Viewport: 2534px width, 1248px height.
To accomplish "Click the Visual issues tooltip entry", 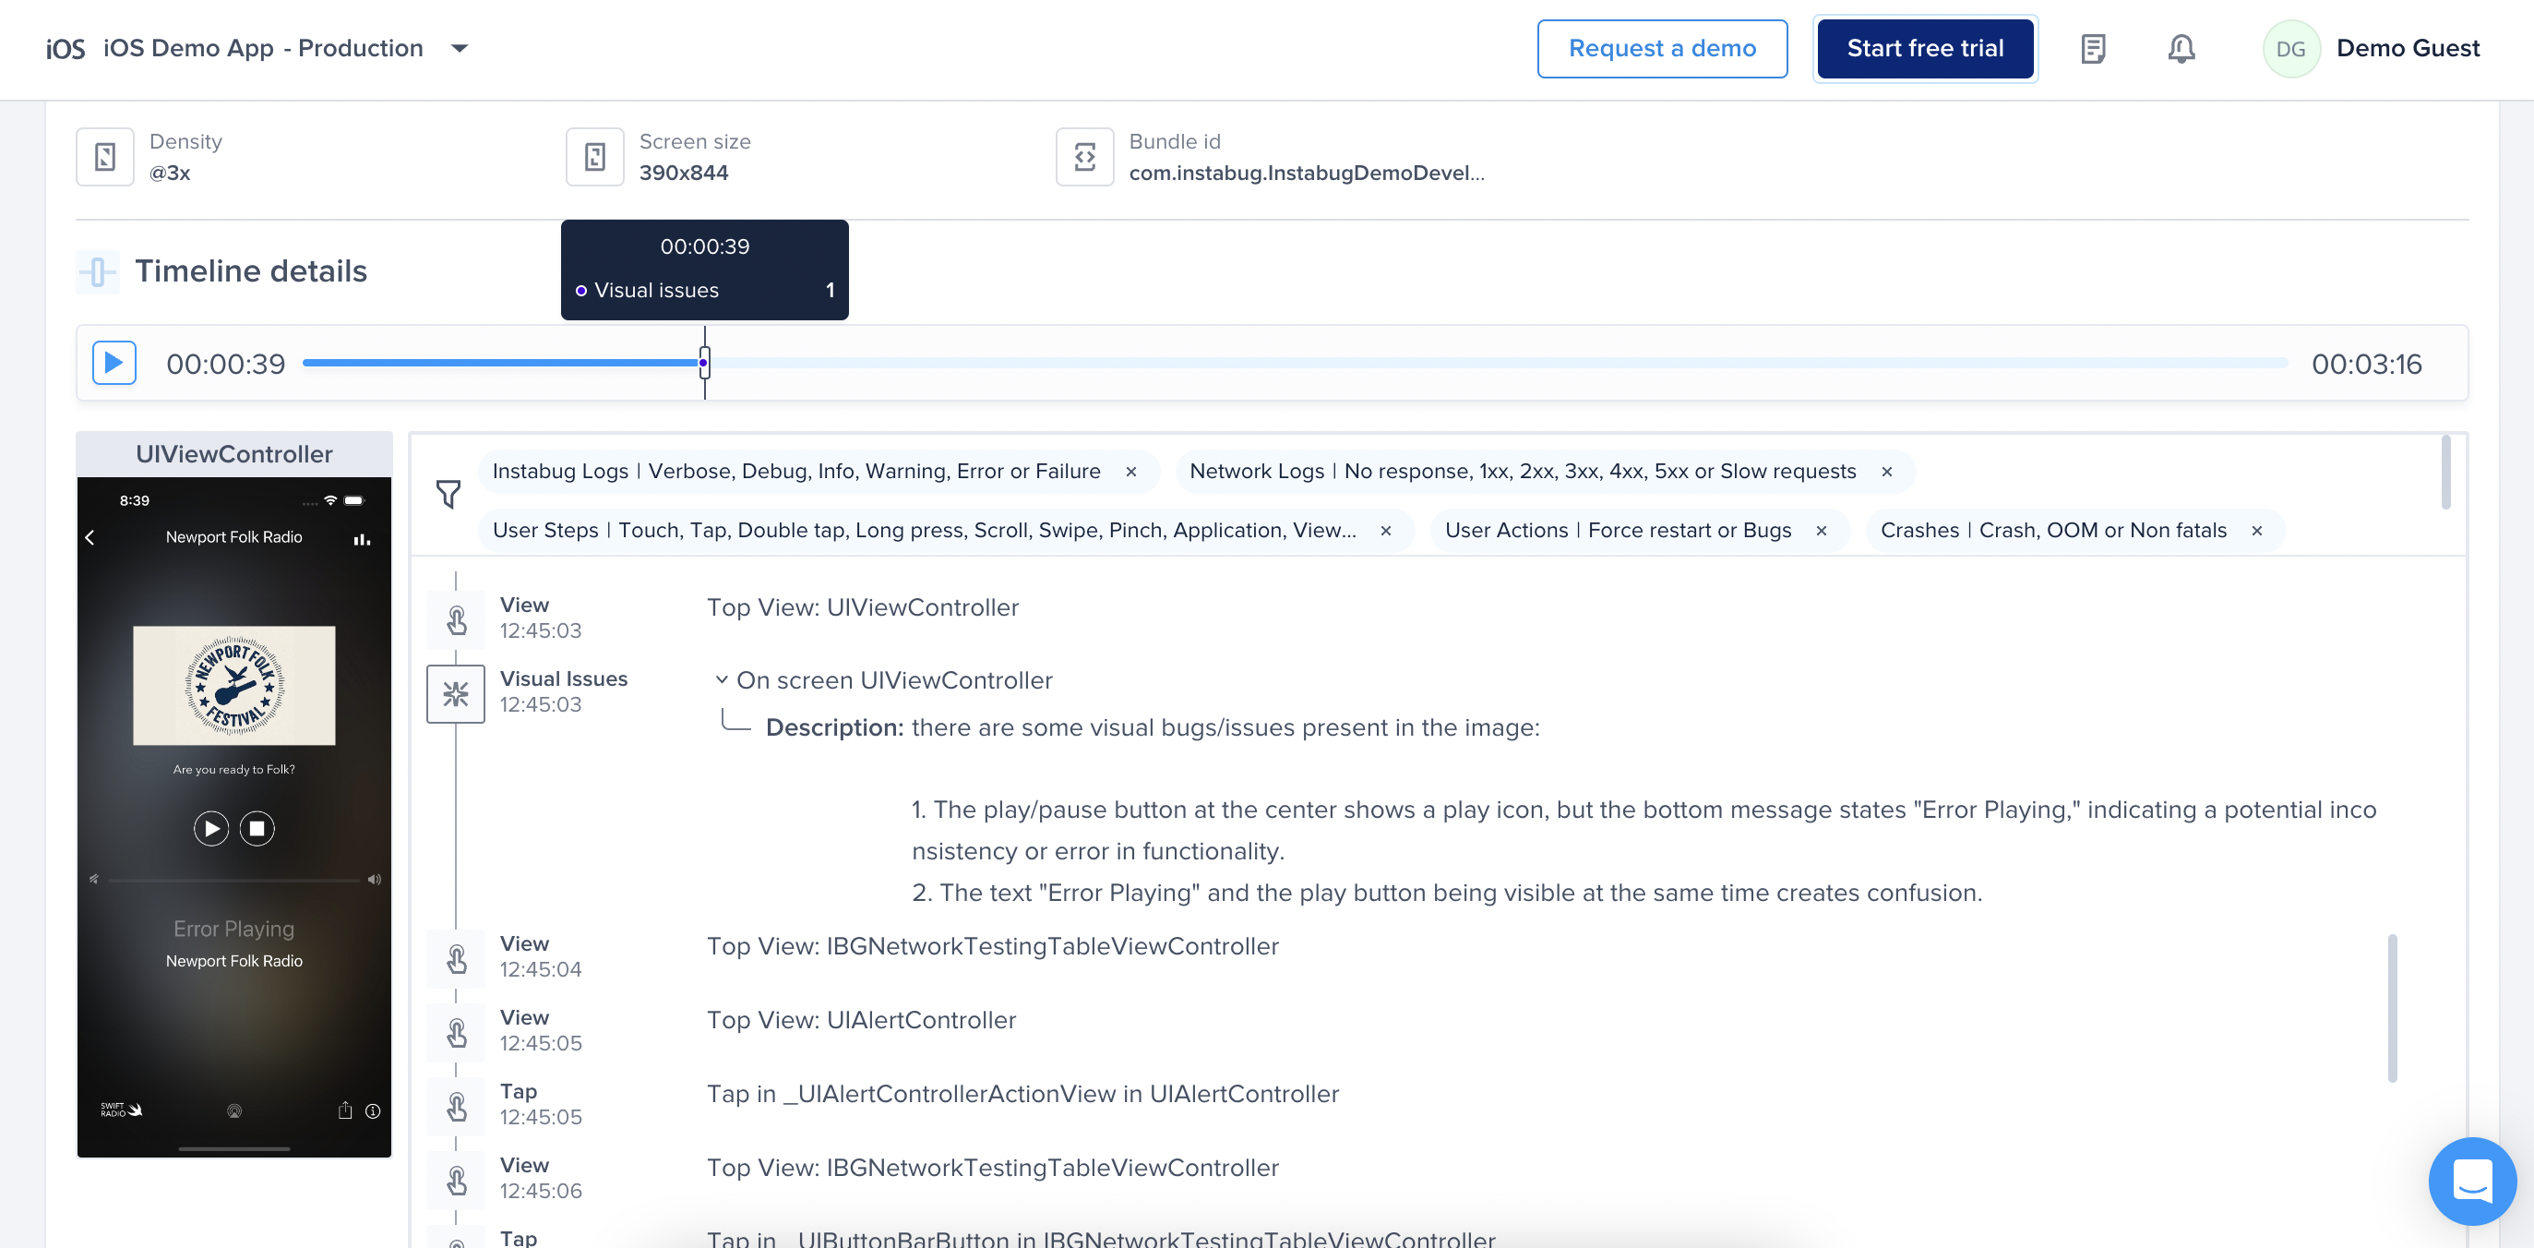I will click(704, 291).
